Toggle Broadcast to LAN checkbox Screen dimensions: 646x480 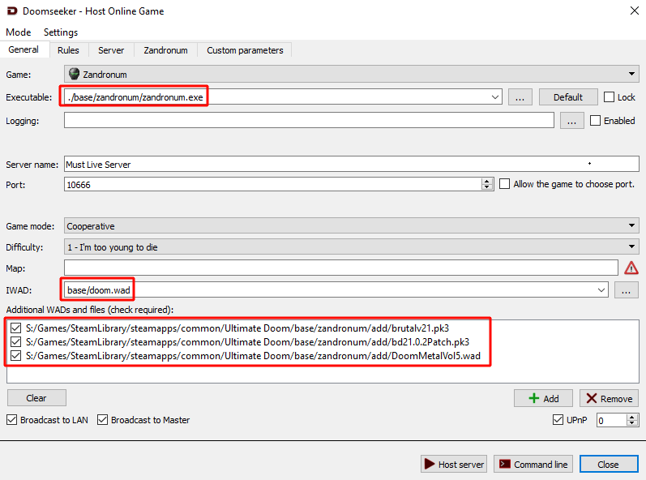coord(12,420)
